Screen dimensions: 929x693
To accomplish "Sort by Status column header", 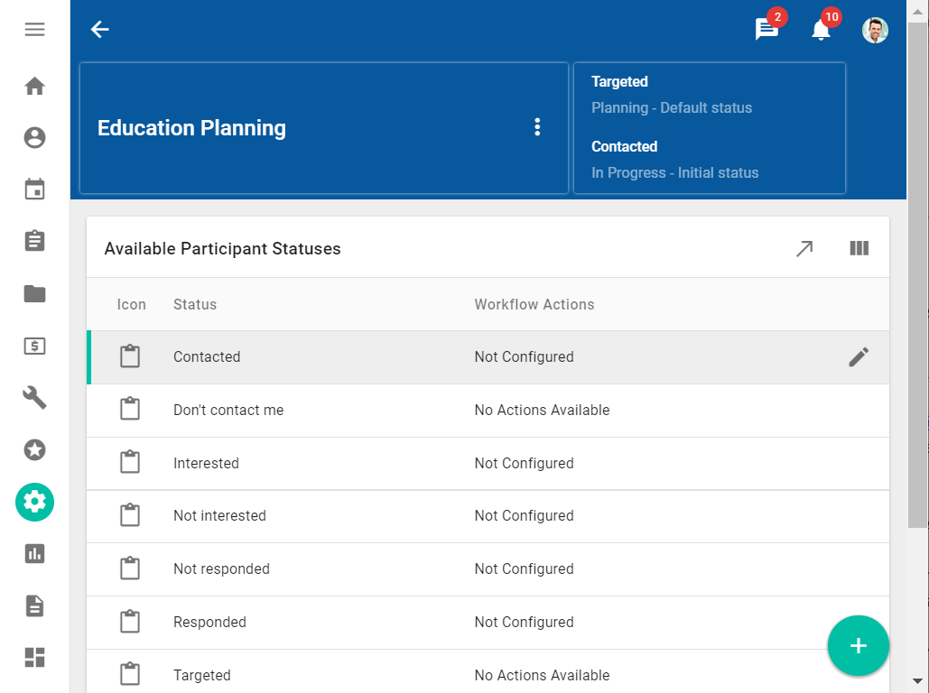I will [x=195, y=304].
